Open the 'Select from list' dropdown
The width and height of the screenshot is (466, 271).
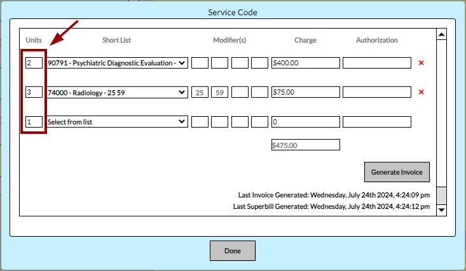[x=117, y=121]
